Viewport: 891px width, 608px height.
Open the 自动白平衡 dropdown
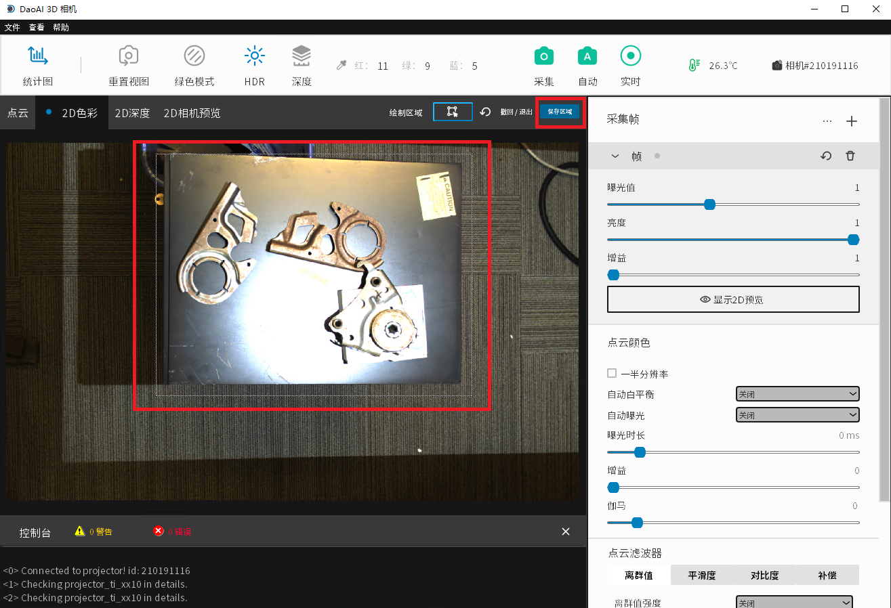797,394
